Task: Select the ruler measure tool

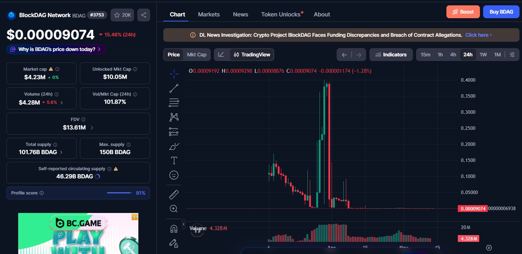Action: (174, 194)
